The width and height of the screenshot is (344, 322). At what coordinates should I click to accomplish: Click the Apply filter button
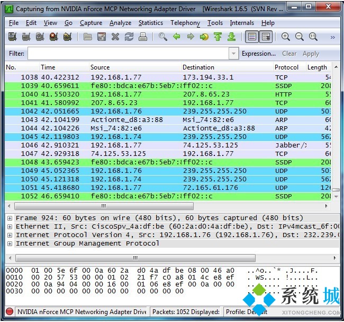pos(311,54)
